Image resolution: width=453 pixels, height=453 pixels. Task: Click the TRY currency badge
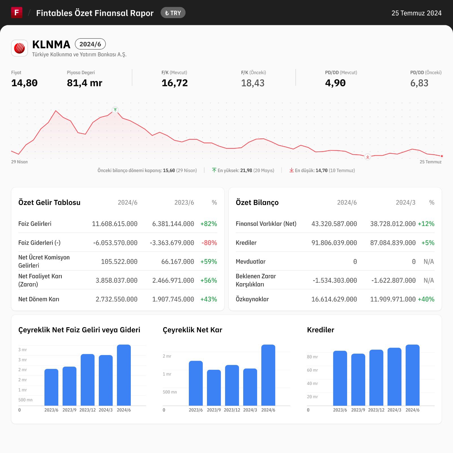[x=173, y=13]
